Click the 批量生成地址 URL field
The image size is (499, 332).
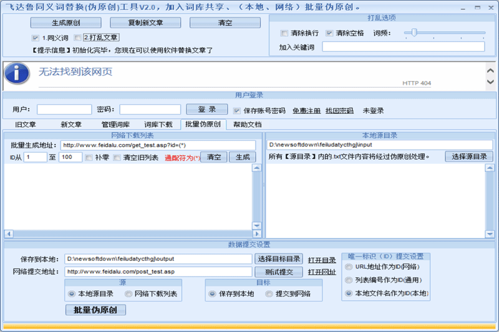158,145
